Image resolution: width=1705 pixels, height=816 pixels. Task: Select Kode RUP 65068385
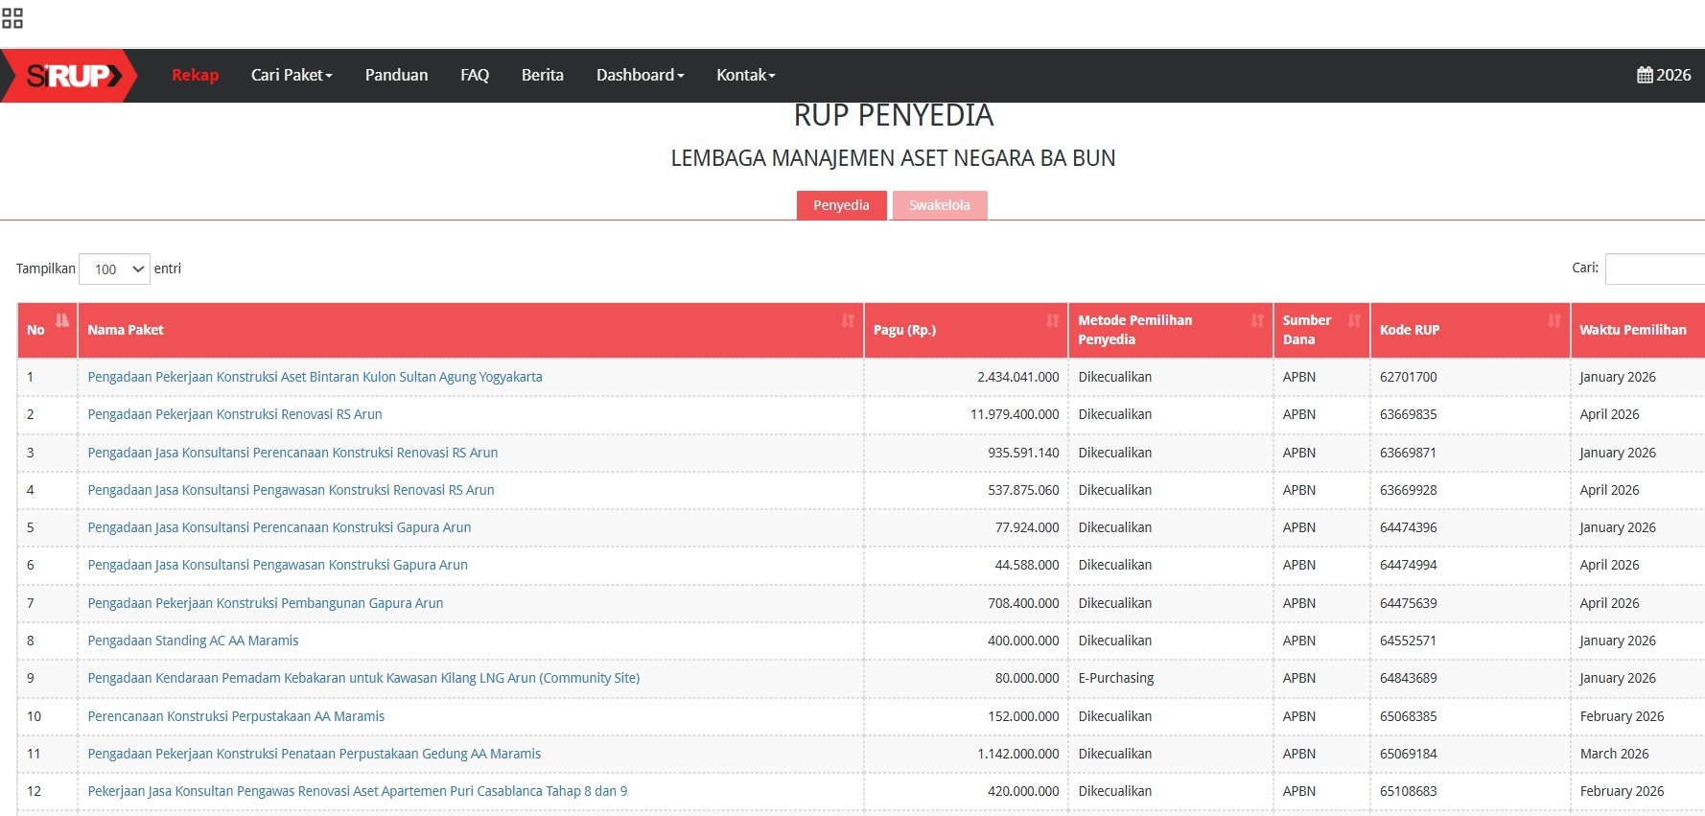[1408, 716]
